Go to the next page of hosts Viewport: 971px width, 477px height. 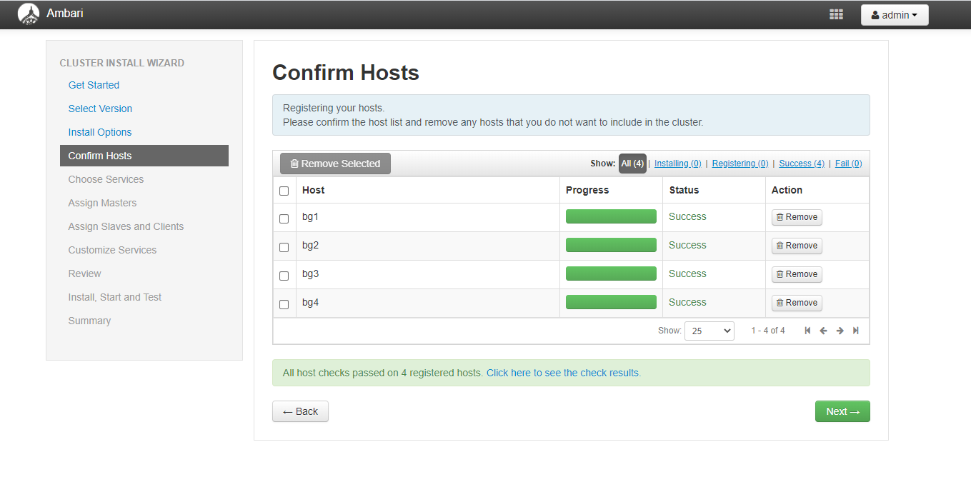pos(840,331)
